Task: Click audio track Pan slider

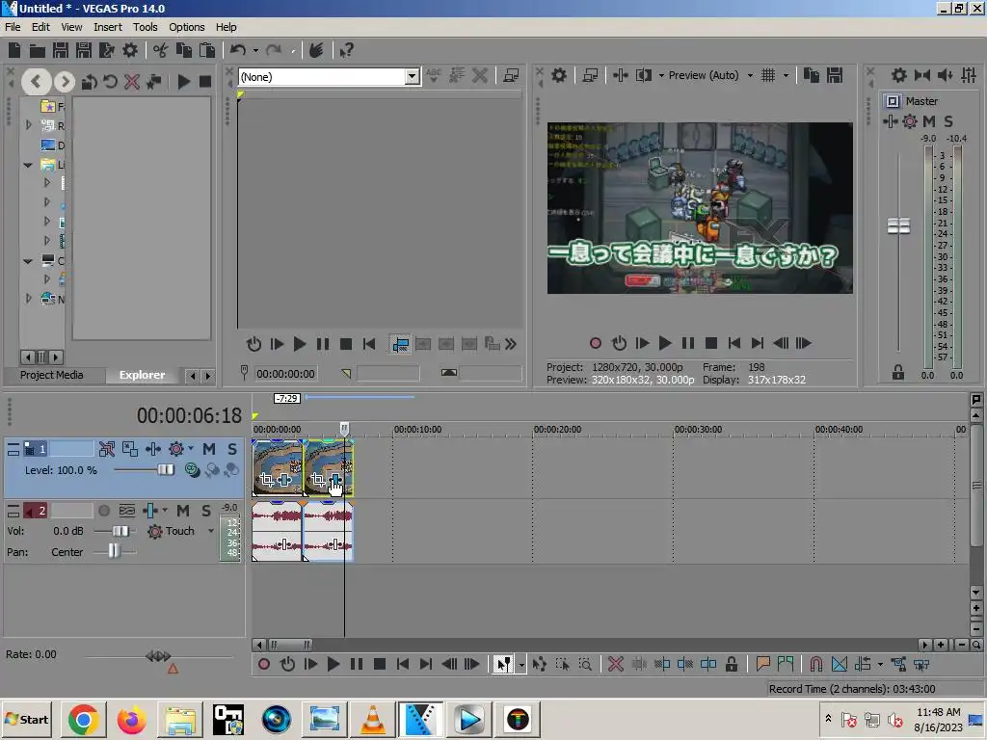Action: [x=114, y=551]
